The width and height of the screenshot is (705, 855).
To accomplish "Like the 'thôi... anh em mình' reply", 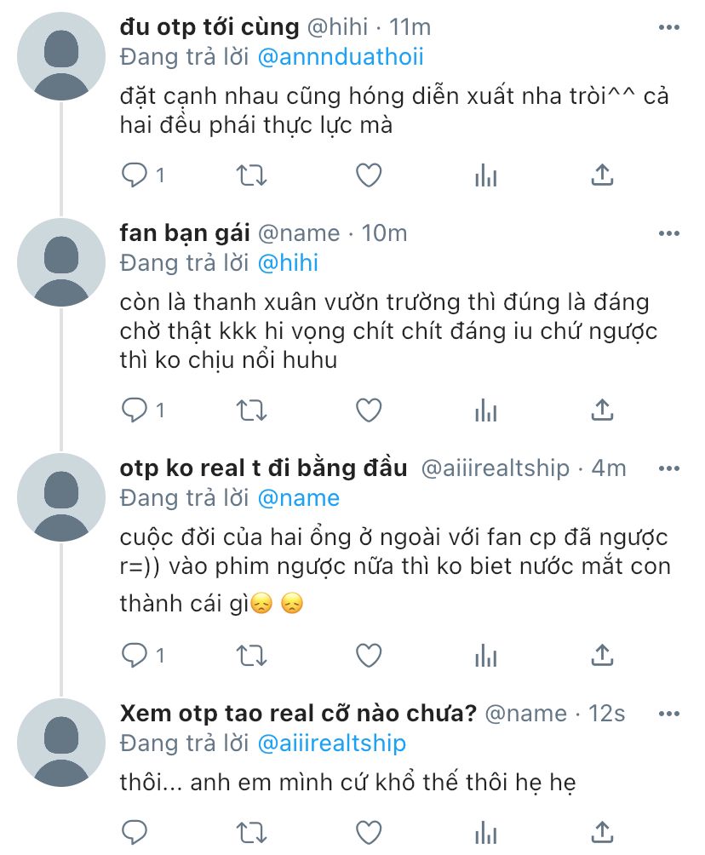I will click(369, 833).
